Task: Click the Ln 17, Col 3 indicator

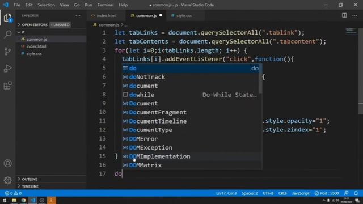Action: pos(226,193)
